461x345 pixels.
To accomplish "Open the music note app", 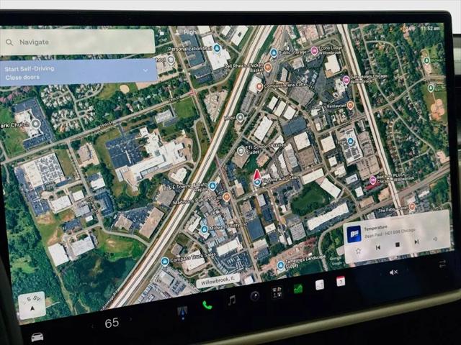I will tap(232, 300).
